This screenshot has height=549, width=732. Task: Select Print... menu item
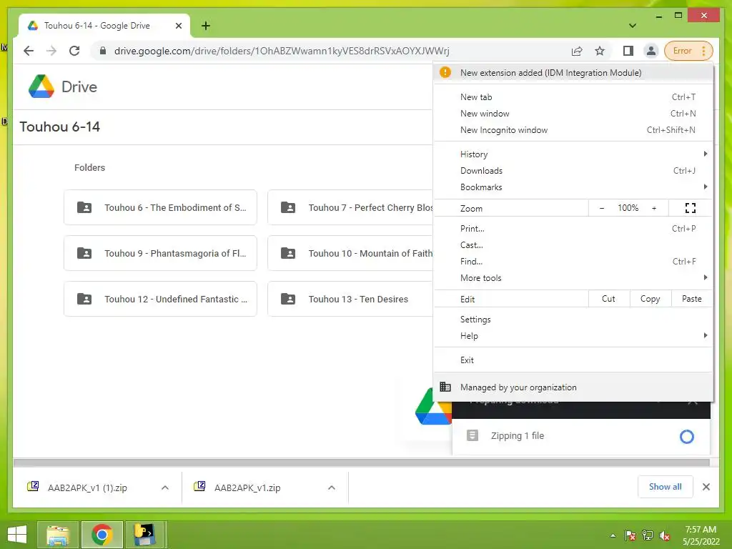(573, 229)
